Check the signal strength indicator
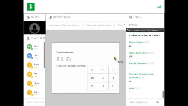This screenshot has height=106, width=188. tap(159, 7)
